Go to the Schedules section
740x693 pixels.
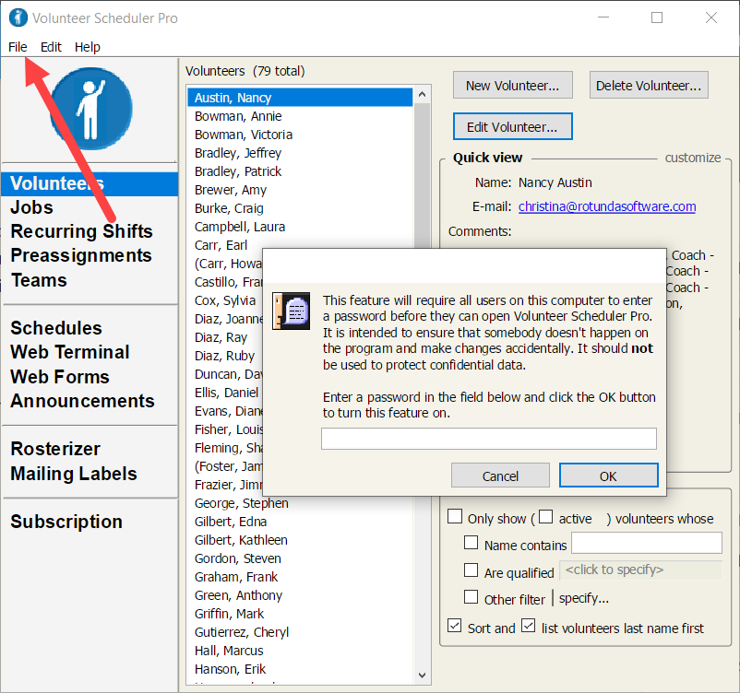click(56, 328)
